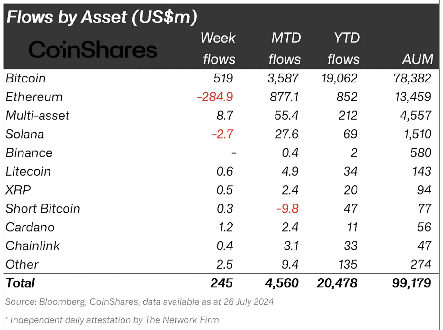Select the Multi-asset row label
Image resolution: width=443 pixels, height=330 pixels.
(37, 116)
